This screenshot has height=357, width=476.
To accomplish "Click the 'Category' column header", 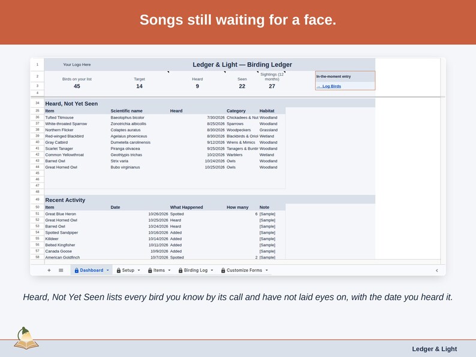I will click(x=236, y=111).
